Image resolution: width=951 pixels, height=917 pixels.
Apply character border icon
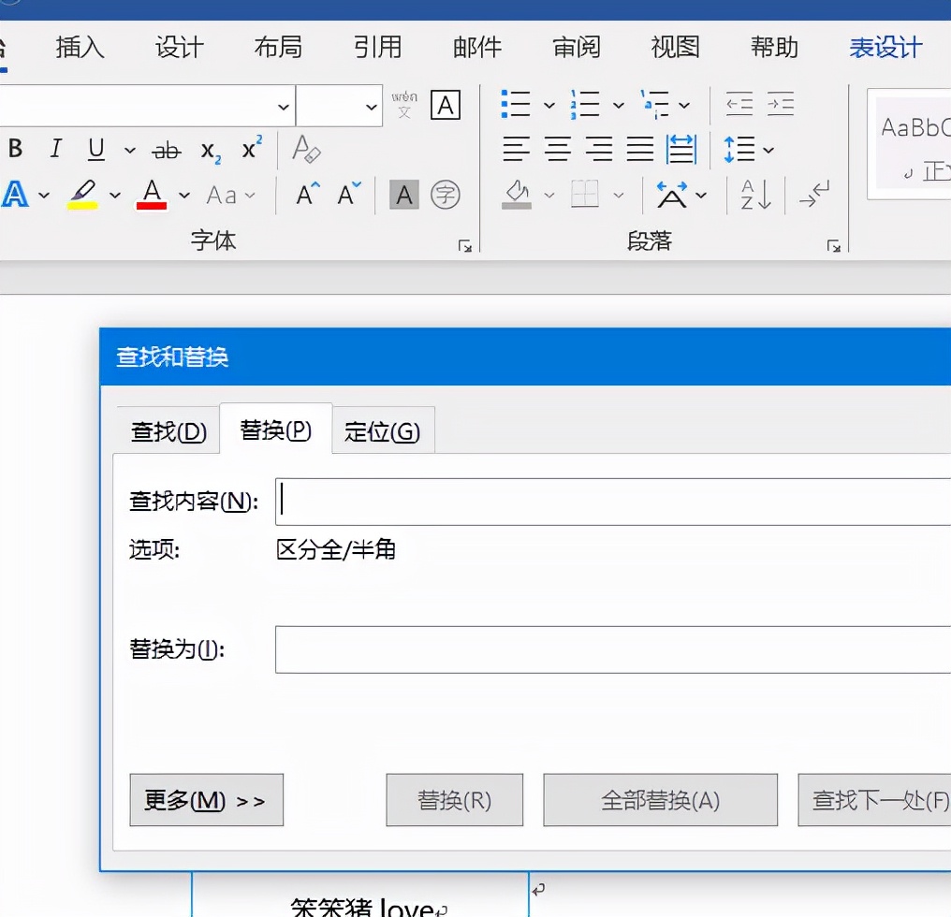tap(446, 105)
